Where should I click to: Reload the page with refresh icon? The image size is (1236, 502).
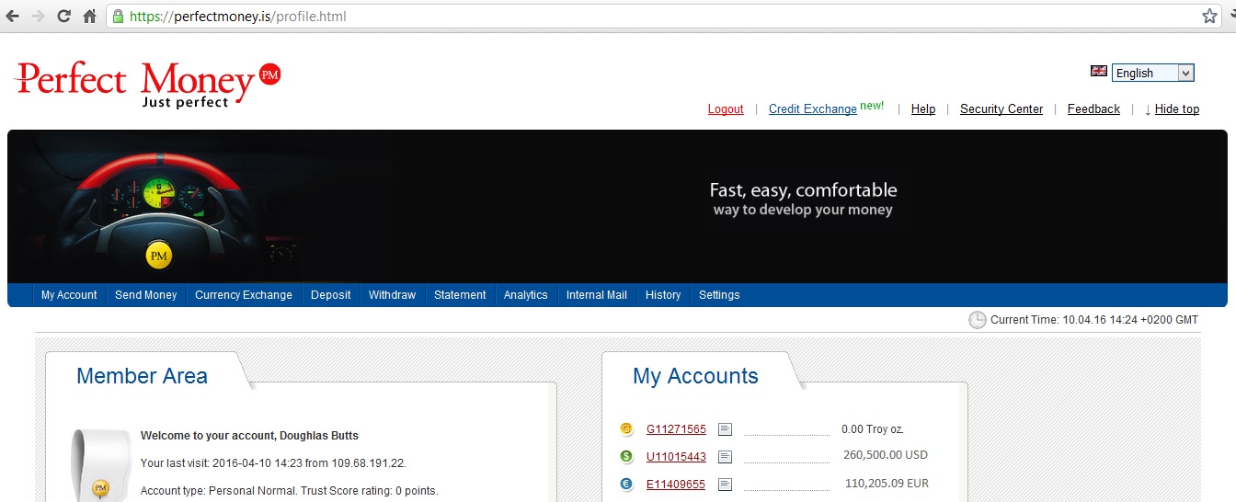click(x=63, y=17)
